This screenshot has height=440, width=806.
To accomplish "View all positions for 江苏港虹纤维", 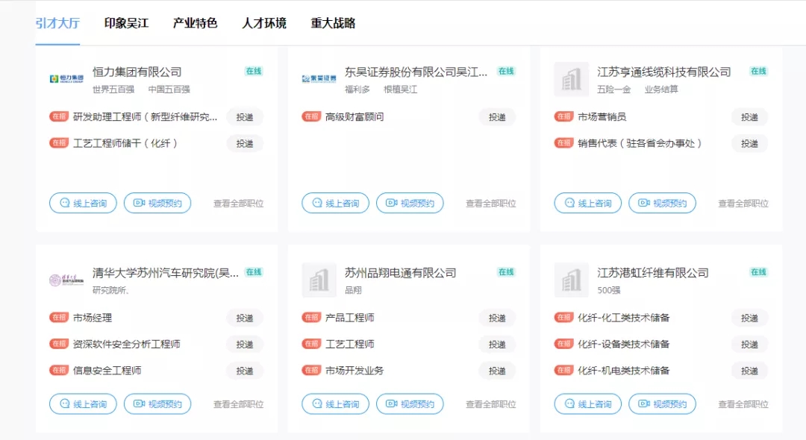I will (743, 404).
